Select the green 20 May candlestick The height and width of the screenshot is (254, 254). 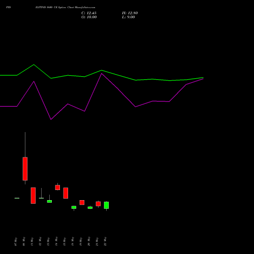click(90, 208)
